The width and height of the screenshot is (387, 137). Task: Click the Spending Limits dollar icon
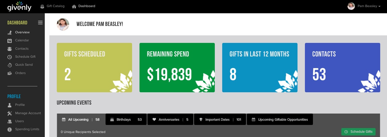click(x=10, y=129)
